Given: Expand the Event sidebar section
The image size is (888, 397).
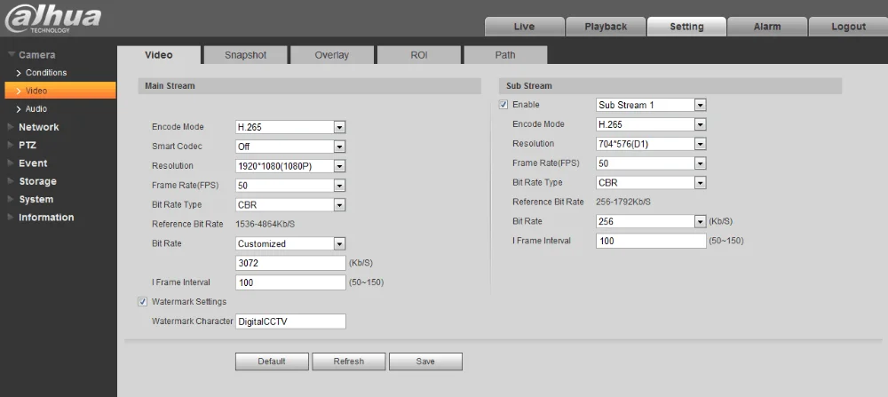Looking at the screenshot, I should click(x=33, y=163).
